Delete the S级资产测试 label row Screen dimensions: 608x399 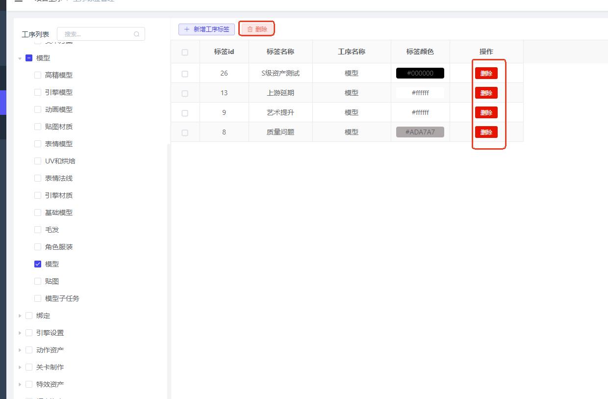tap(486, 74)
